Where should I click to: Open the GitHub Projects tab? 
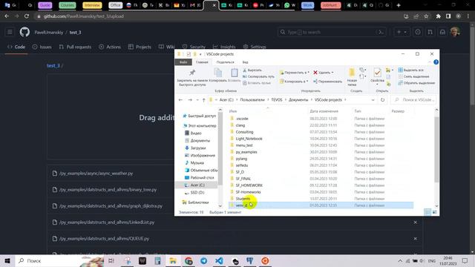(x=140, y=47)
